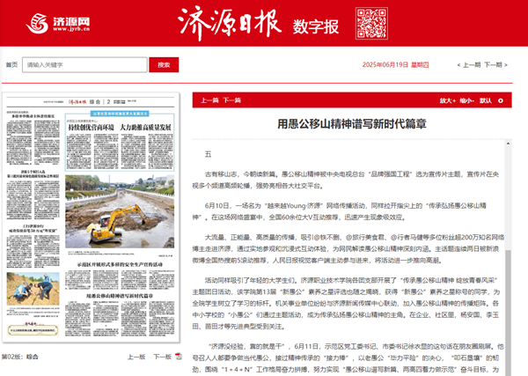The image size is (528, 376).
Task: Go to next issue 下一期
Action: coord(495,64)
